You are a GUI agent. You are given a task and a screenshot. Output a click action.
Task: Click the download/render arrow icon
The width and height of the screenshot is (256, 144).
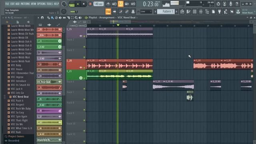click(238, 12)
